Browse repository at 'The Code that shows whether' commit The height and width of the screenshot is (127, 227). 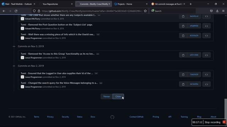206,17
